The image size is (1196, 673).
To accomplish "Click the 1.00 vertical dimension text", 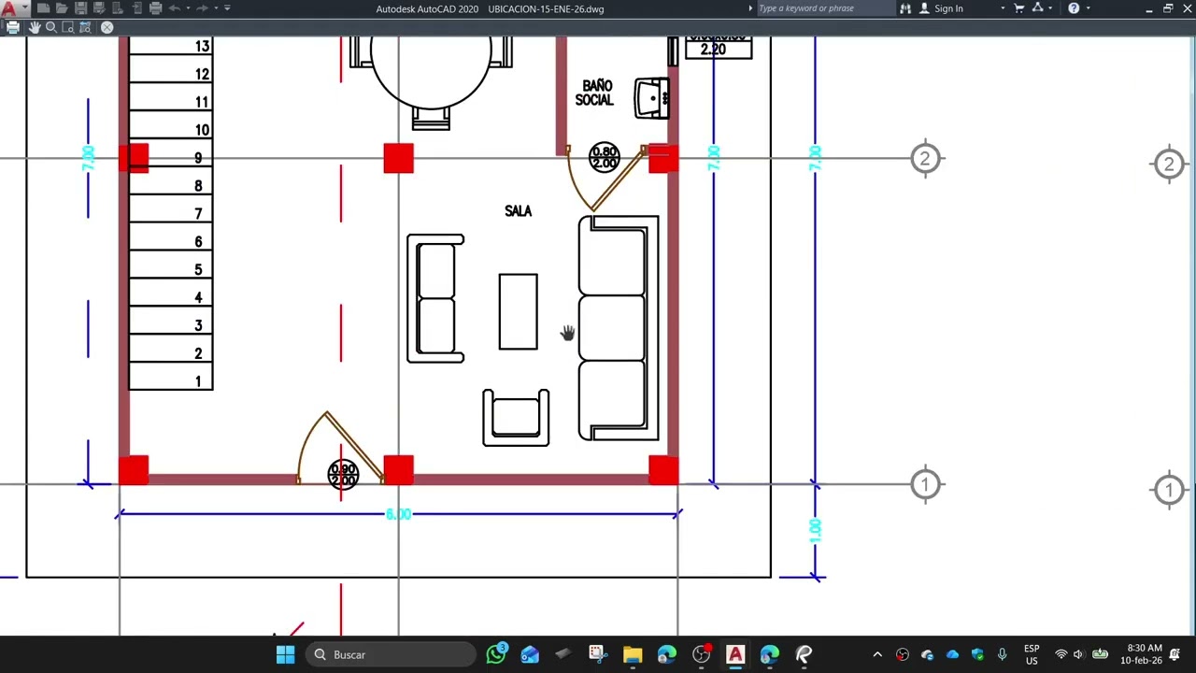I will point(815,531).
